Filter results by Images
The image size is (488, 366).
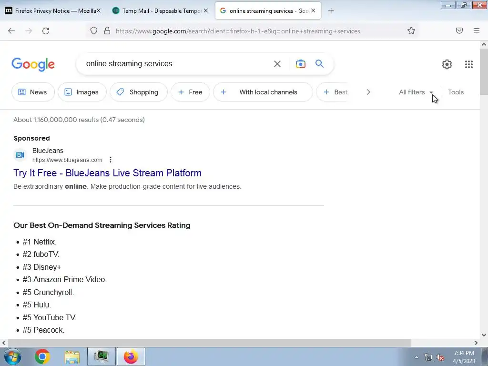(x=82, y=92)
